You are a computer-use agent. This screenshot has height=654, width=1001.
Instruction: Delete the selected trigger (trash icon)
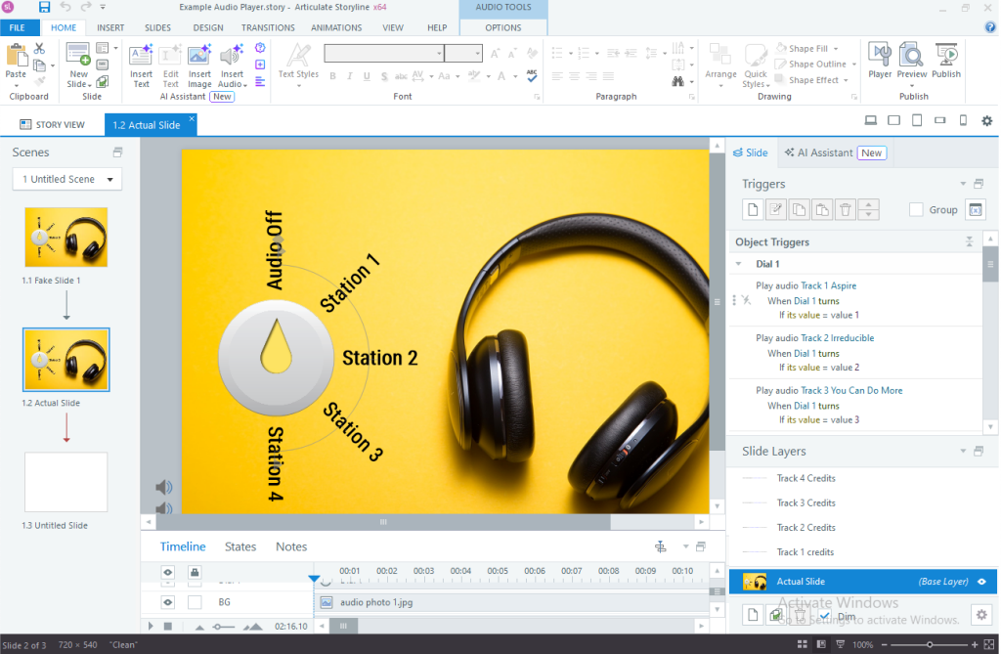point(846,209)
